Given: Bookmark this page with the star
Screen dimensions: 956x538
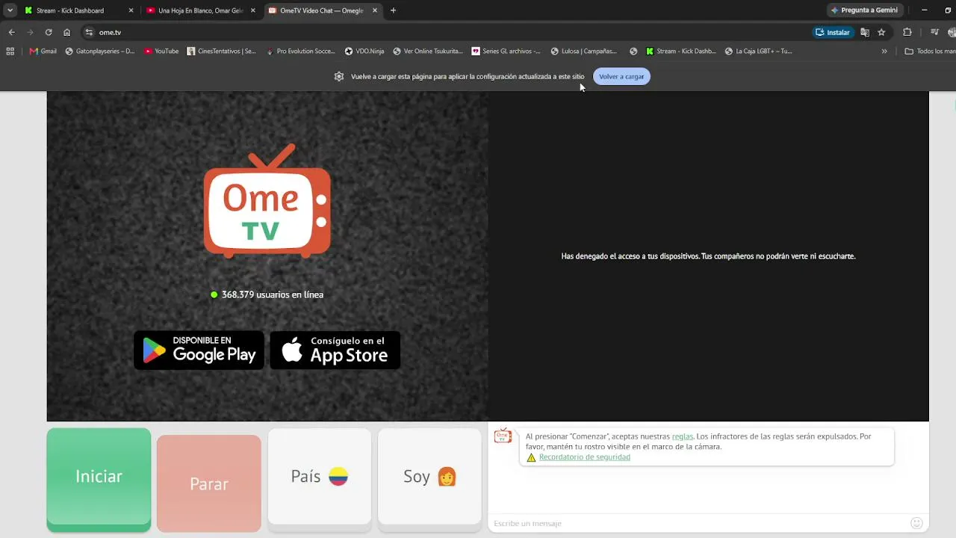Looking at the screenshot, I should [881, 32].
